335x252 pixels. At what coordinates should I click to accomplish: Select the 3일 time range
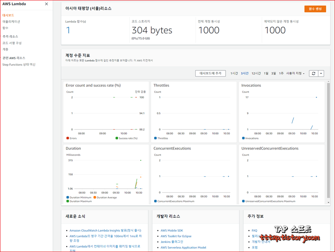point(274,73)
